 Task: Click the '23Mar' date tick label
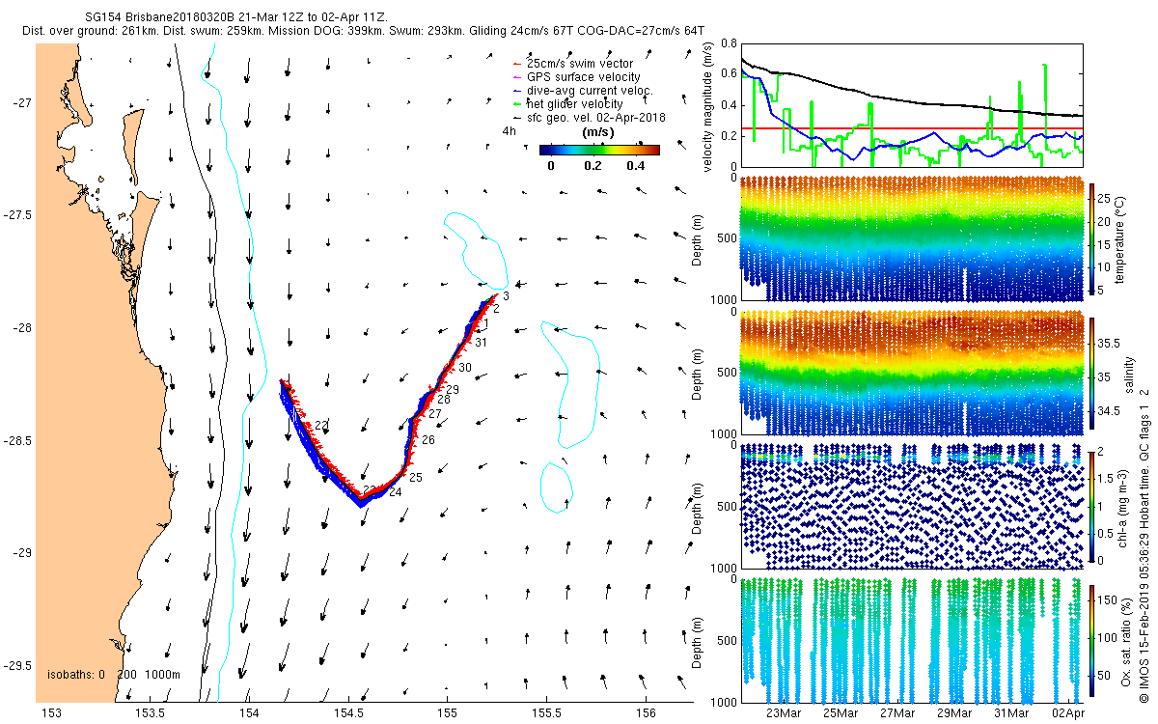tap(783, 712)
